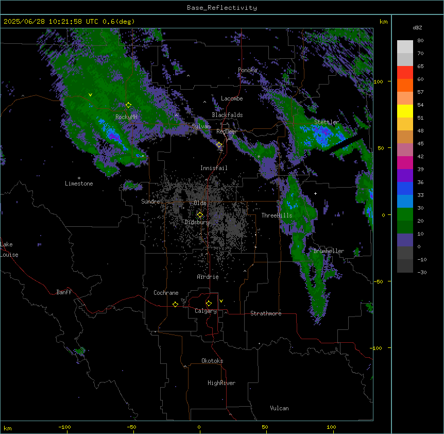Click the Base_Reflectivity title text
444x434 pixels.
pyautogui.click(x=222, y=8)
